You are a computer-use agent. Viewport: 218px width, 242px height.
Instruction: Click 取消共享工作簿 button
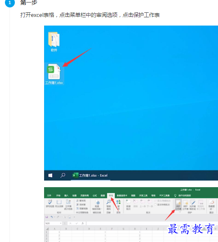[201, 204]
